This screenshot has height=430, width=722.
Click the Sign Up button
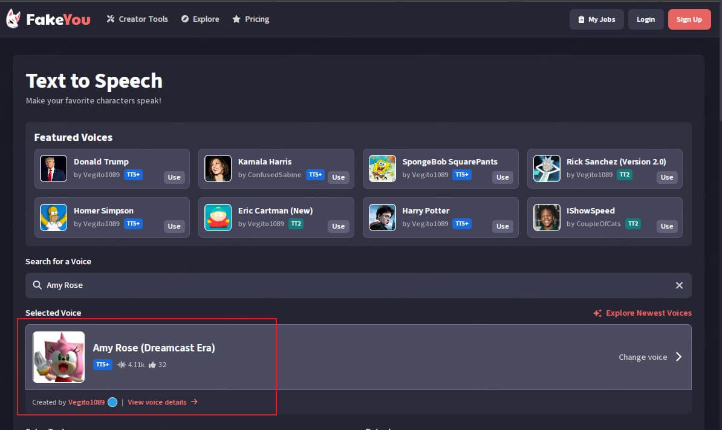[x=689, y=19]
